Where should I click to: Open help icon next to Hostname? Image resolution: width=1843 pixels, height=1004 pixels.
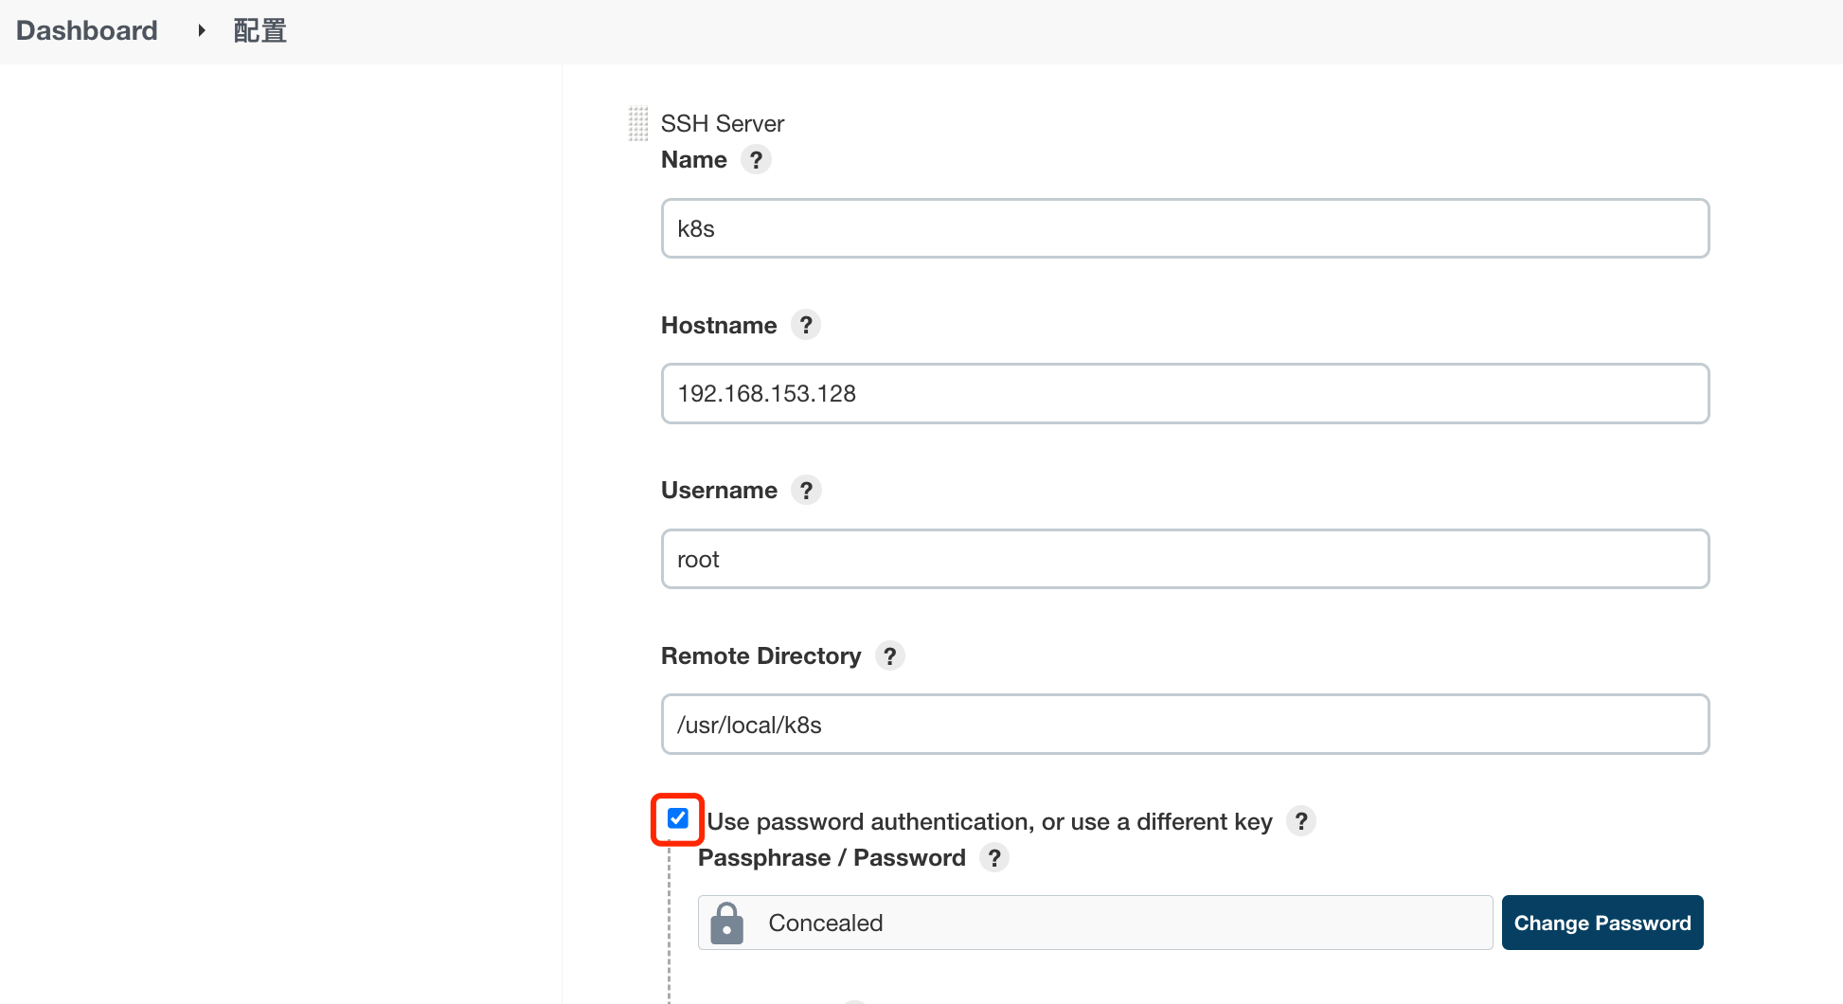coord(806,325)
